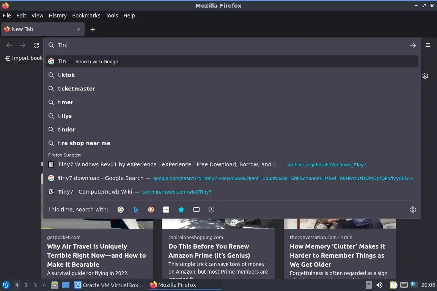
Task: Click the Air Travel article thumbnail image
Action: click(97, 224)
